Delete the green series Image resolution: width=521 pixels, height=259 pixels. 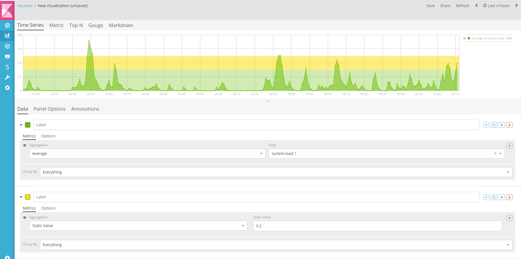pyautogui.click(x=509, y=125)
